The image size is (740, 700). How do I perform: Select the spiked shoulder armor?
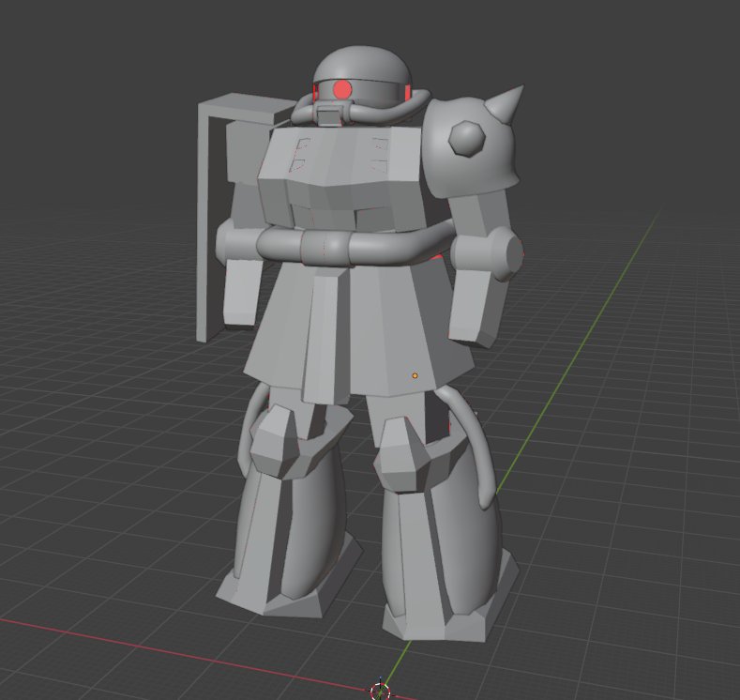[x=470, y=148]
